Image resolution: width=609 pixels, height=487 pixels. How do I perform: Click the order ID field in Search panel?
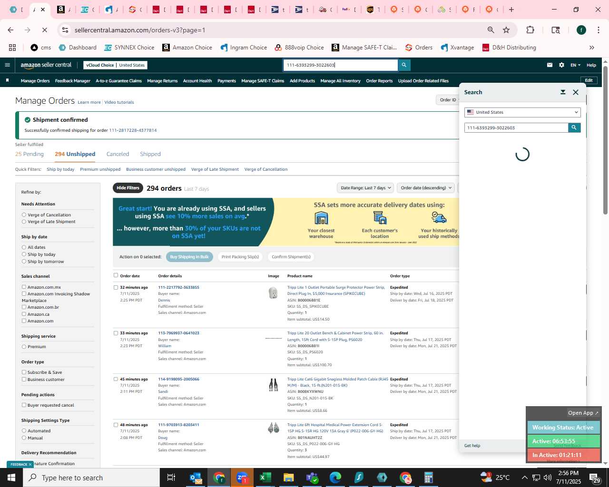pyautogui.click(x=516, y=127)
